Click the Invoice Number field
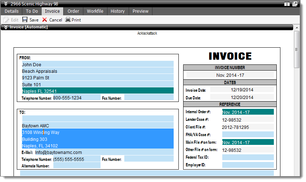 point(230,75)
